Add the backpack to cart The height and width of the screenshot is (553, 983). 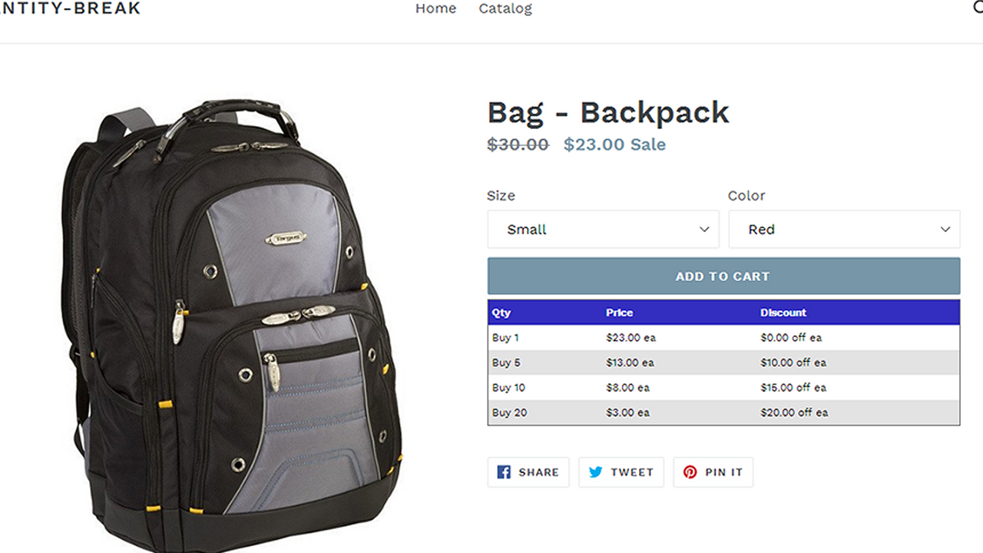[723, 276]
